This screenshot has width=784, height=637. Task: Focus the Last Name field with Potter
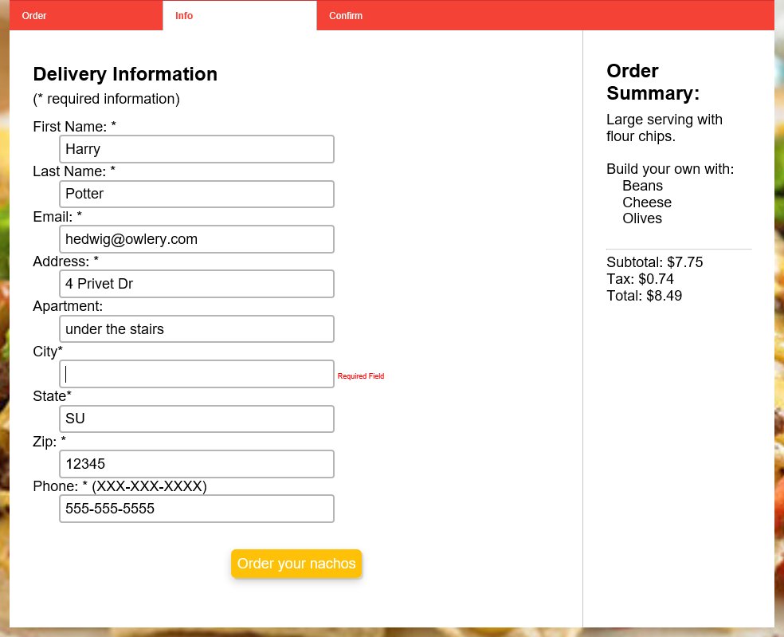[196, 194]
